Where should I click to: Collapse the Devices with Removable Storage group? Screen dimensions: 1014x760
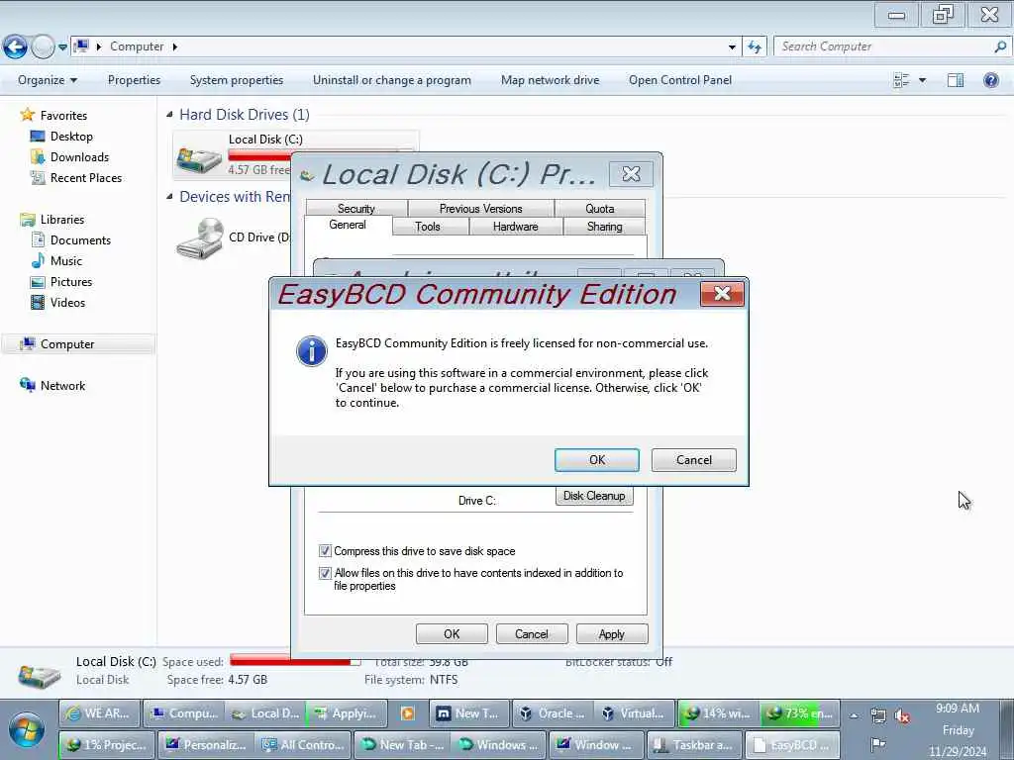coord(169,197)
